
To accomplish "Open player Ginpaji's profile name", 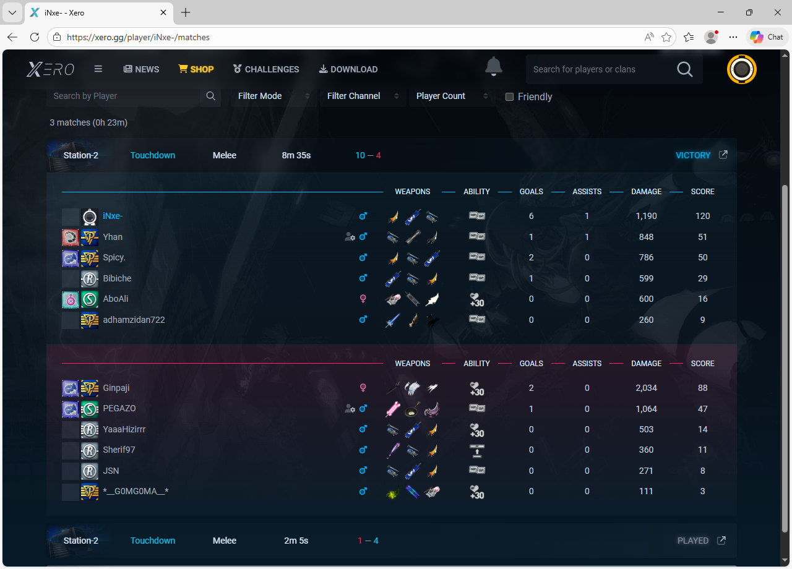I will tap(116, 388).
